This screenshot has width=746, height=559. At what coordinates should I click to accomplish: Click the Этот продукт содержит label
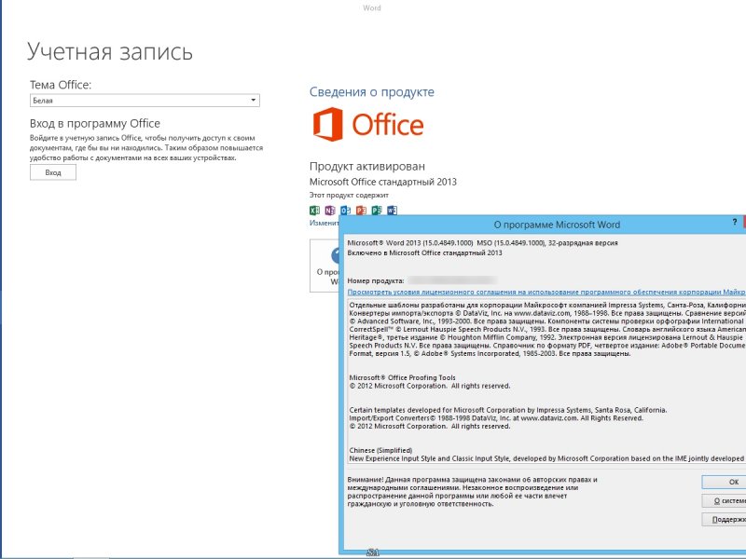(x=349, y=195)
